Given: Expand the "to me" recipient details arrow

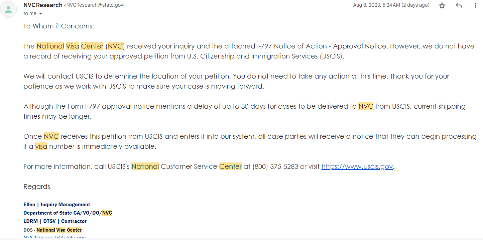Looking at the screenshot, I should pyautogui.click(x=41, y=14).
